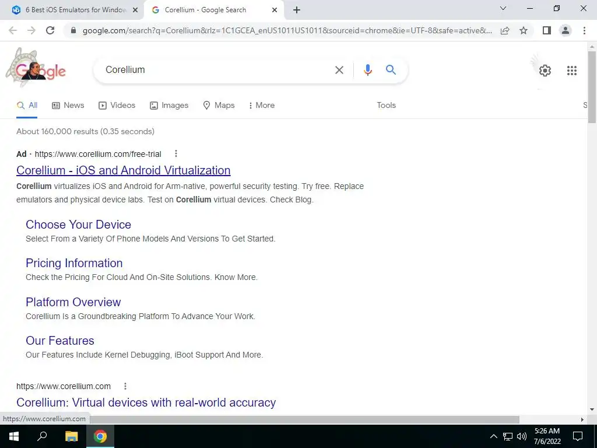Reload the current page
This screenshot has height=448, width=597.
pos(50,30)
